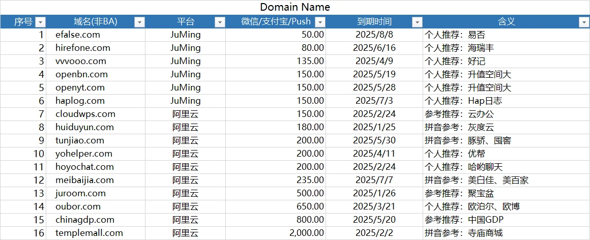Select the Domain Name title cell
Image resolution: width=590 pixels, height=240 pixels.
[x=295, y=7]
